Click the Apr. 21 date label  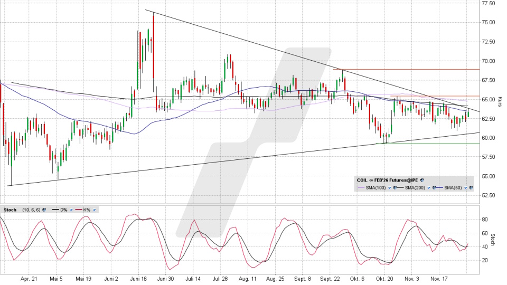29,279
